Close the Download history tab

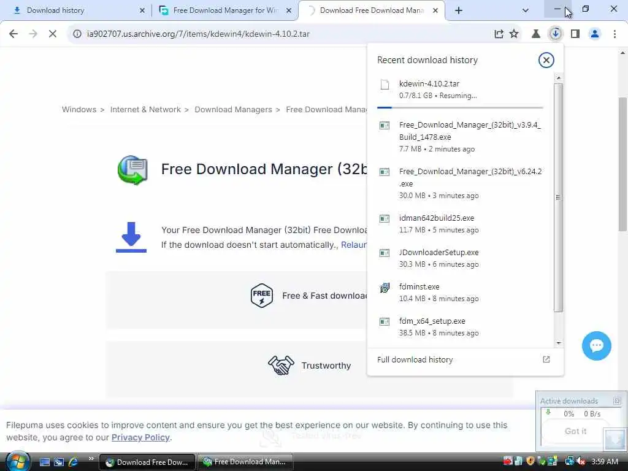tap(142, 11)
